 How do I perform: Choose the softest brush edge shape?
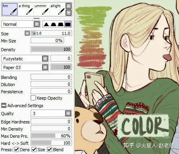(x=46, y=24)
